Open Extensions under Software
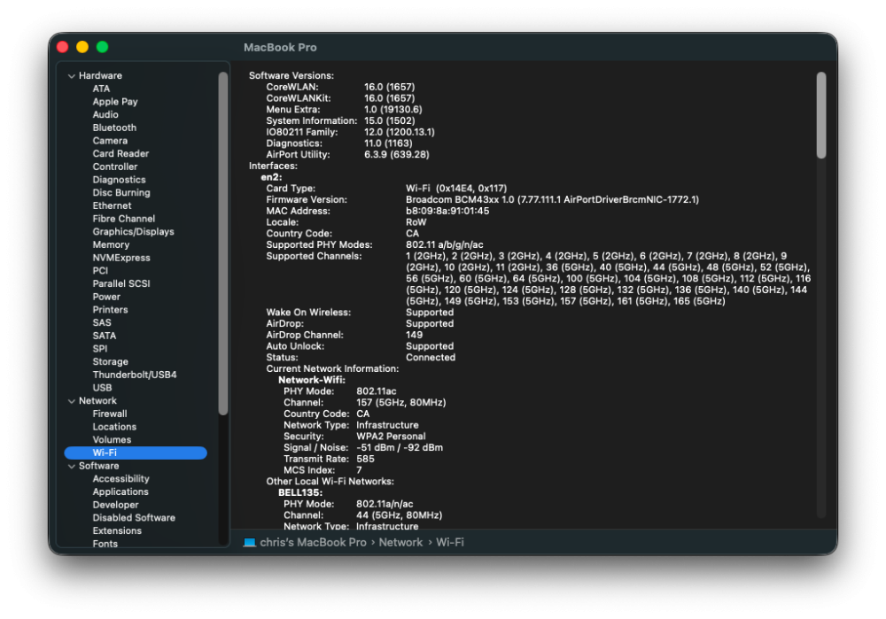This screenshot has height=619, width=886. coord(117,531)
